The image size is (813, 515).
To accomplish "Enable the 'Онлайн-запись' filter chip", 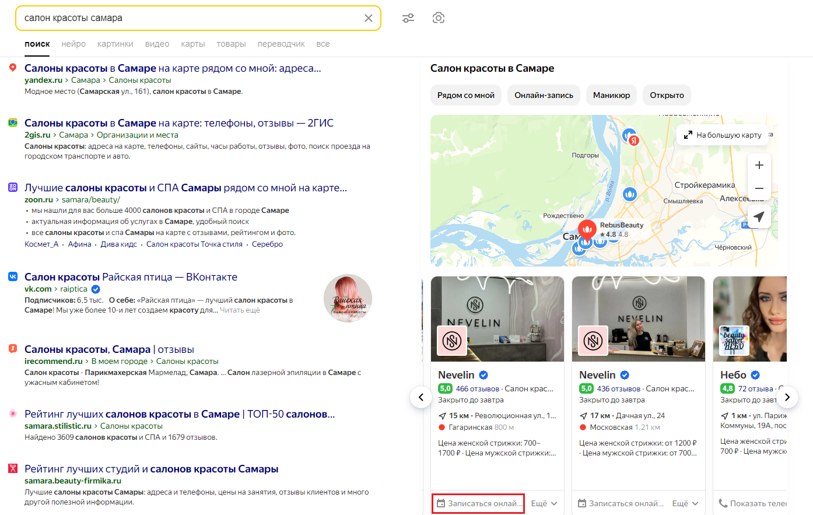I will [544, 95].
